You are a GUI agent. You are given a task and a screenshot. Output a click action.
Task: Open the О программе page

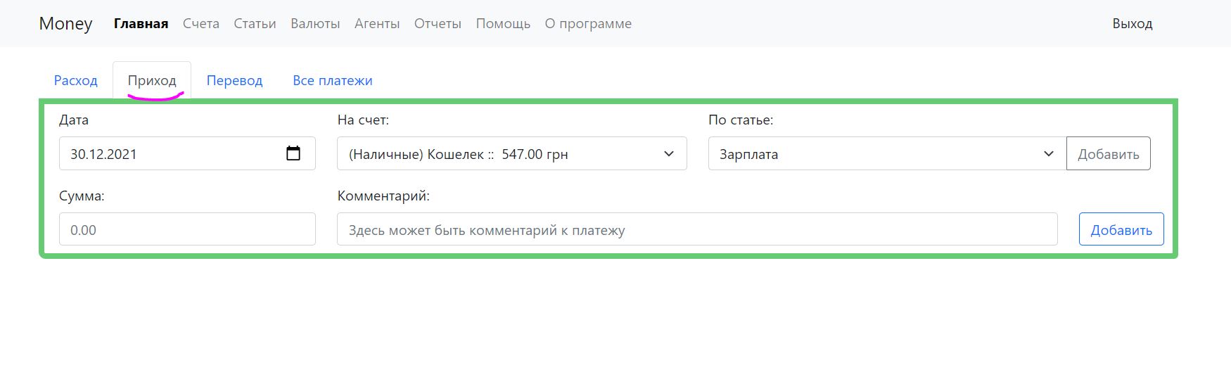click(x=588, y=23)
